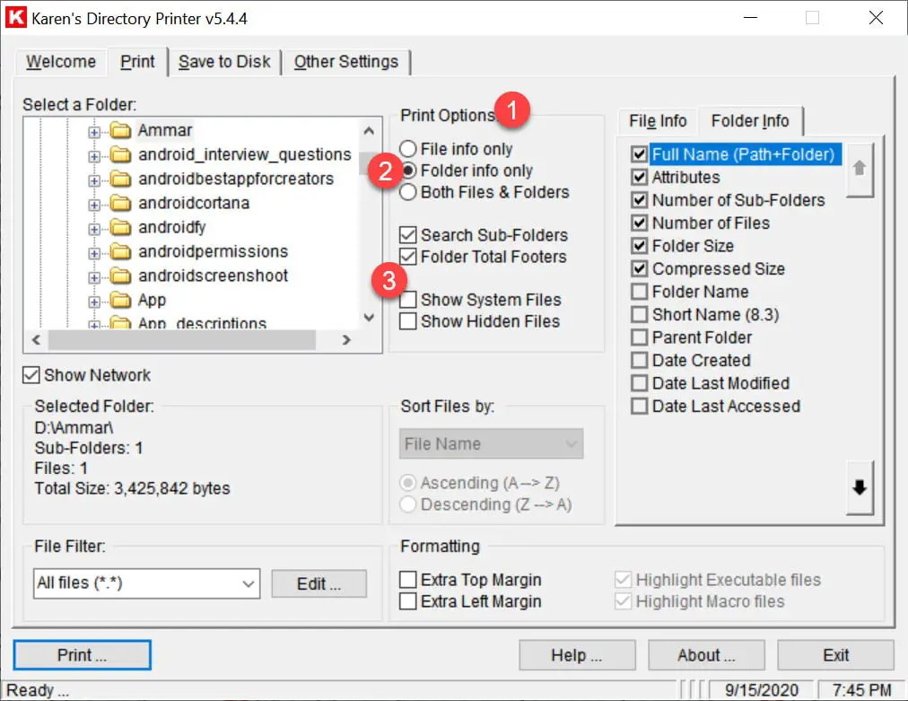908x701 pixels.
Task: Disable Folder Total Footers checkbox
Action: pyautogui.click(x=407, y=256)
